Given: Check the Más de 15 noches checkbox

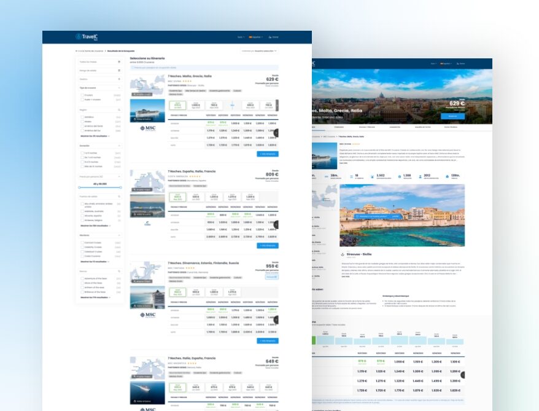Looking at the screenshot, I should (82, 166).
